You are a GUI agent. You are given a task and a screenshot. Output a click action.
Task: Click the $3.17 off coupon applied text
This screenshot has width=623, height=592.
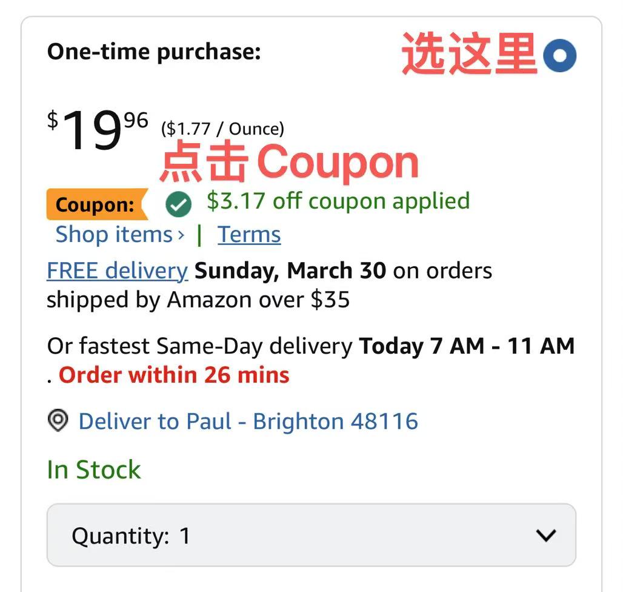coord(338,201)
